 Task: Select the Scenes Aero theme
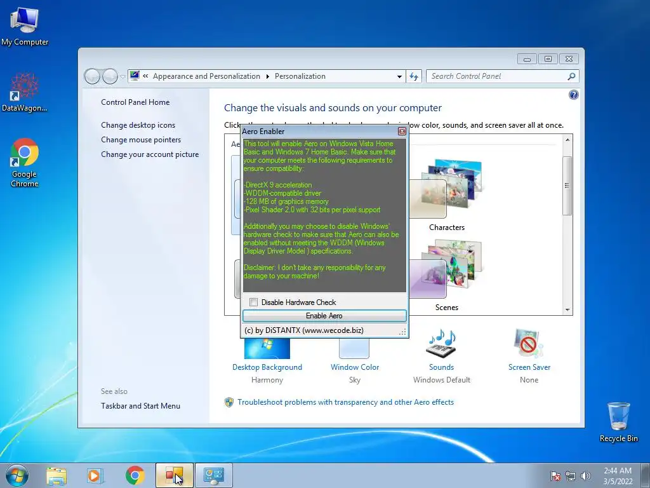446,276
